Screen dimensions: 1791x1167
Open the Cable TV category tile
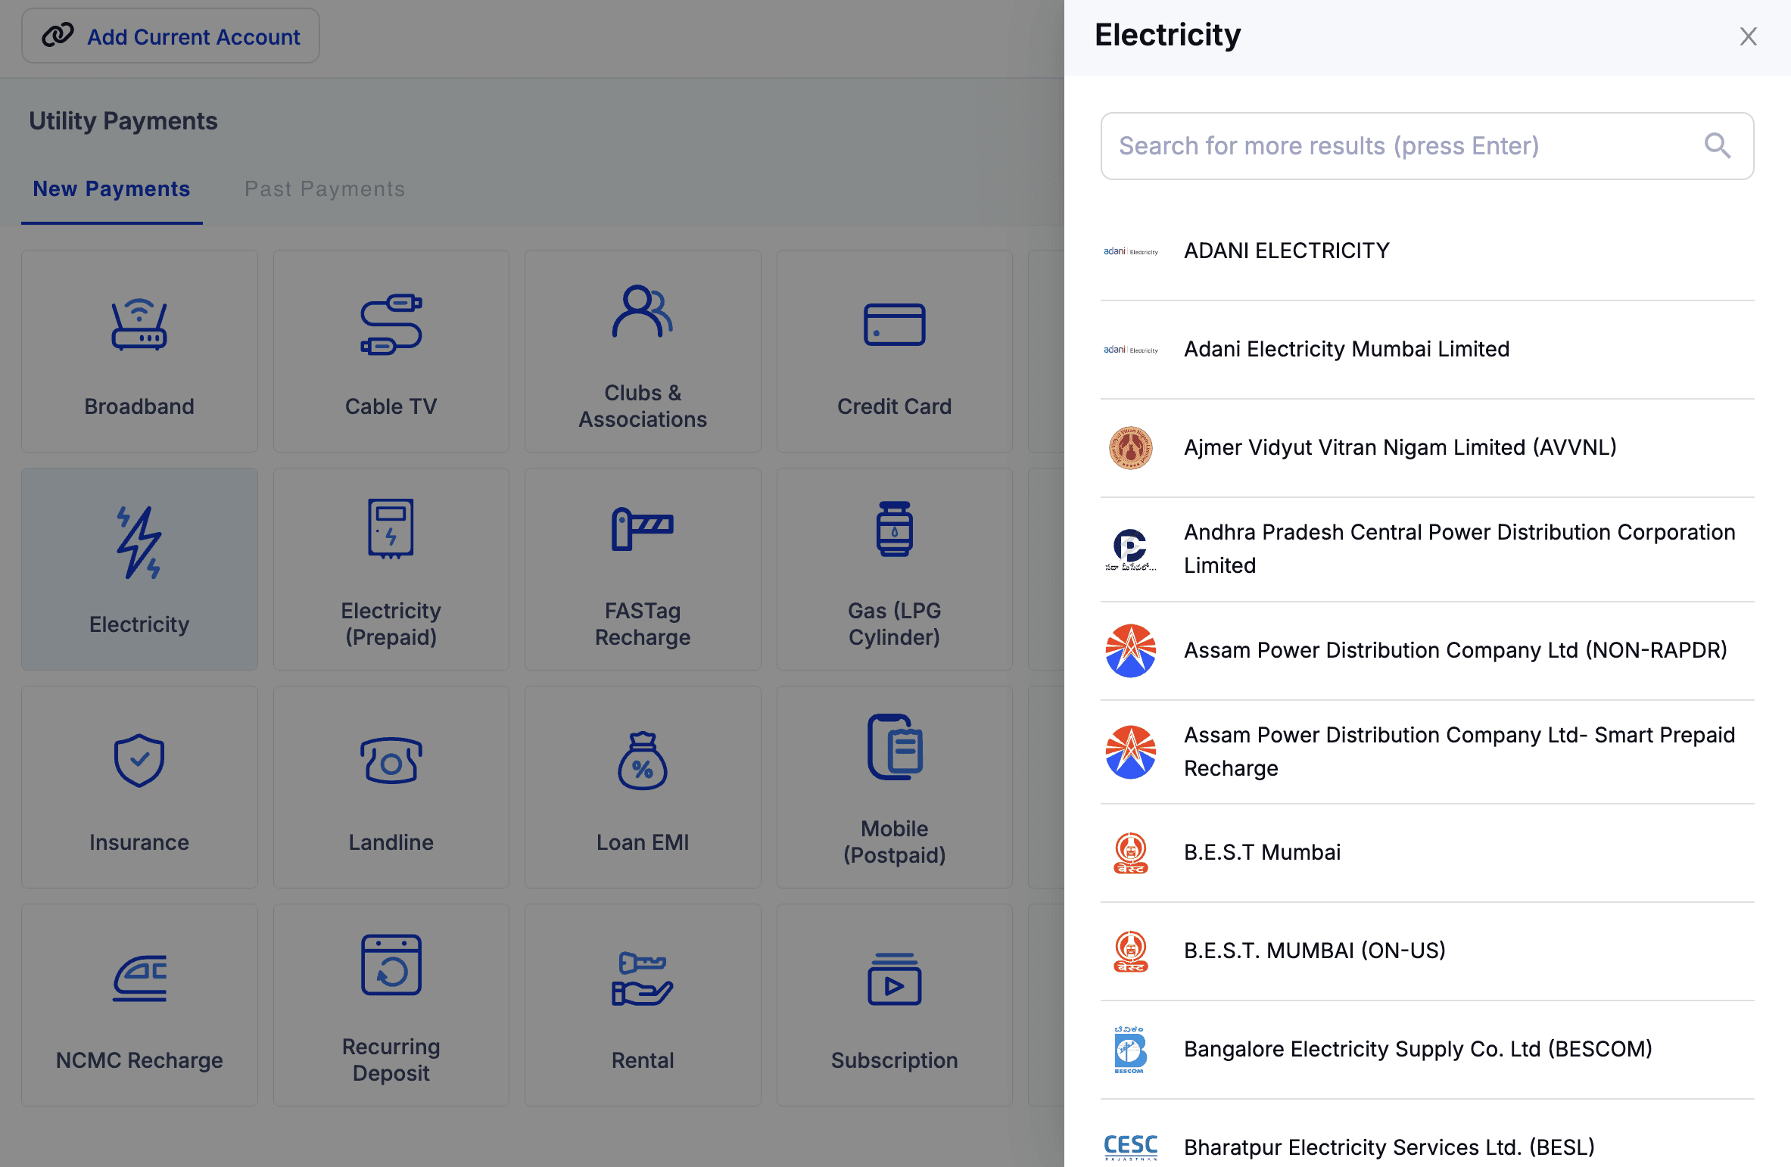391,351
